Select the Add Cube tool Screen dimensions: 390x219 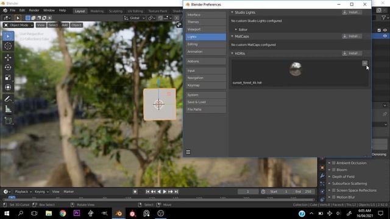point(8,120)
